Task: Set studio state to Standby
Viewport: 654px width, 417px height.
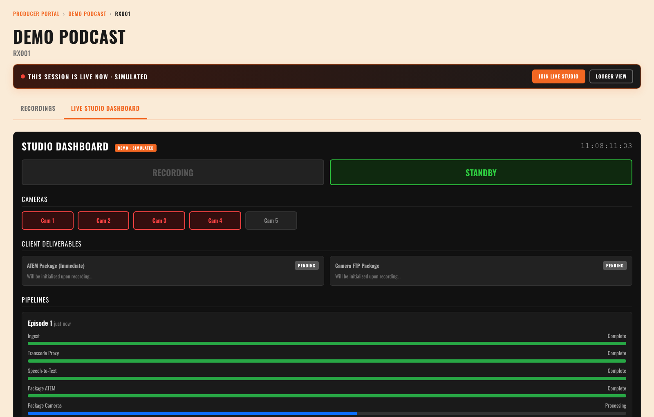Action: pos(481,173)
